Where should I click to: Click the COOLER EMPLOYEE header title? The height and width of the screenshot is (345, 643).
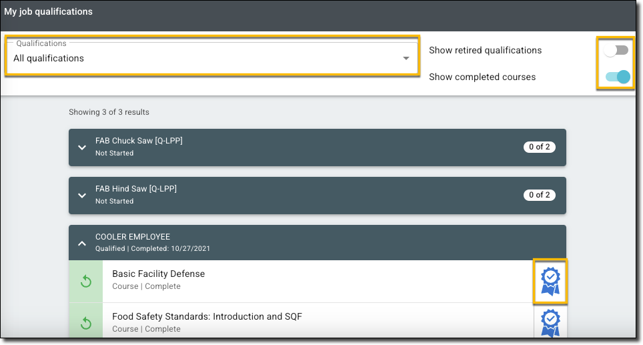coord(133,237)
